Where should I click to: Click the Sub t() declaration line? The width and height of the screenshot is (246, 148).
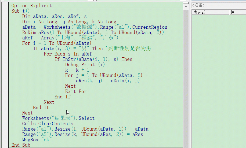(x=20, y=11)
